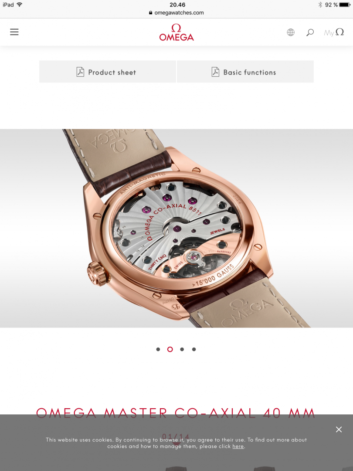Click the PDF icon beside Basic functions
Screen dimensions: 353x471
point(215,72)
